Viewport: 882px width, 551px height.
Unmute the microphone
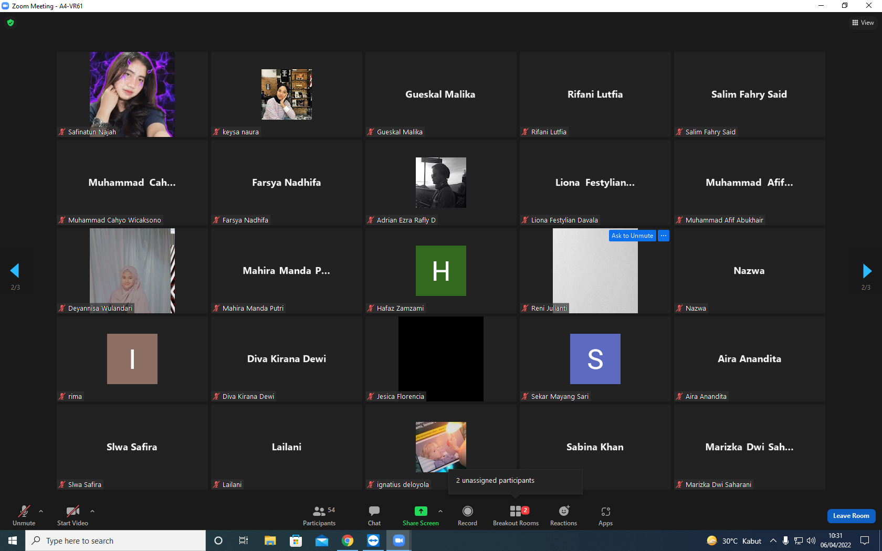coord(24,516)
